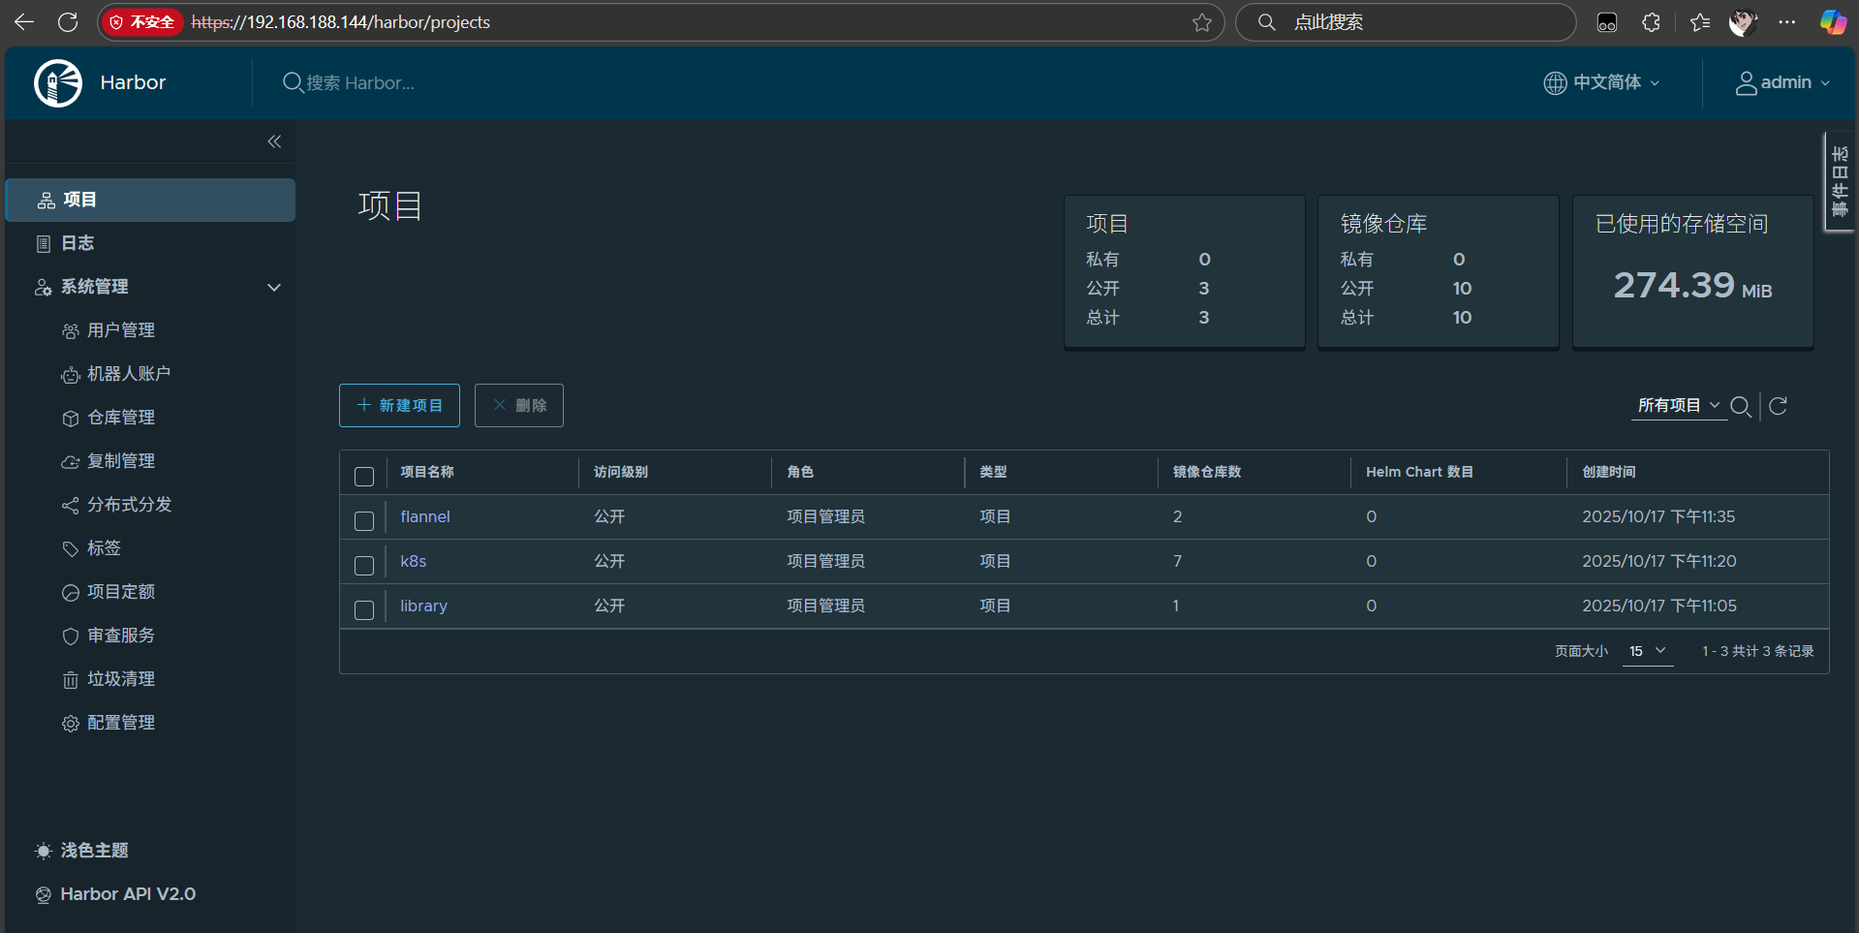Go to 用户管理 user management
Image resolution: width=1859 pixels, height=933 pixels.
(121, 330)
